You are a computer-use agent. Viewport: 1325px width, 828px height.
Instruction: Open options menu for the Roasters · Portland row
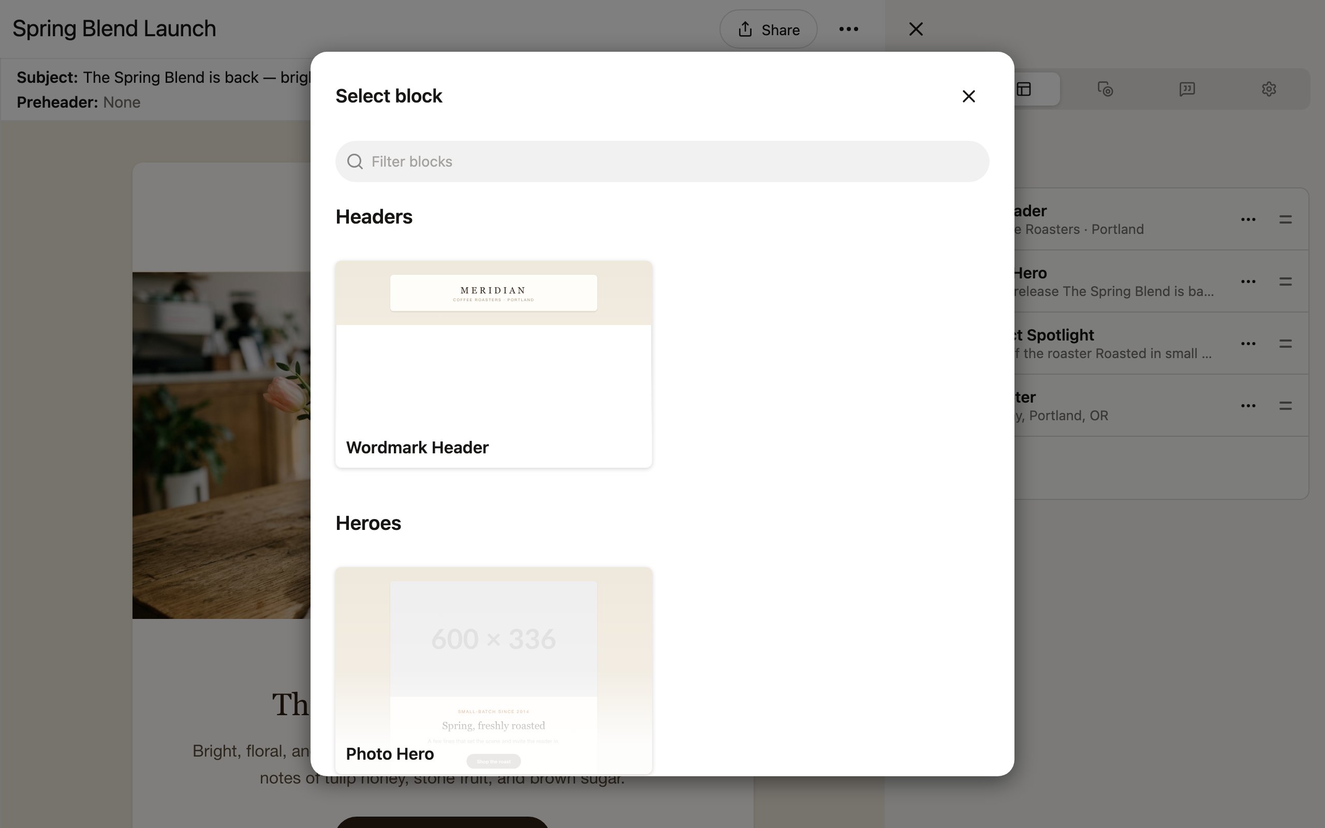(x=1248, y=219)
